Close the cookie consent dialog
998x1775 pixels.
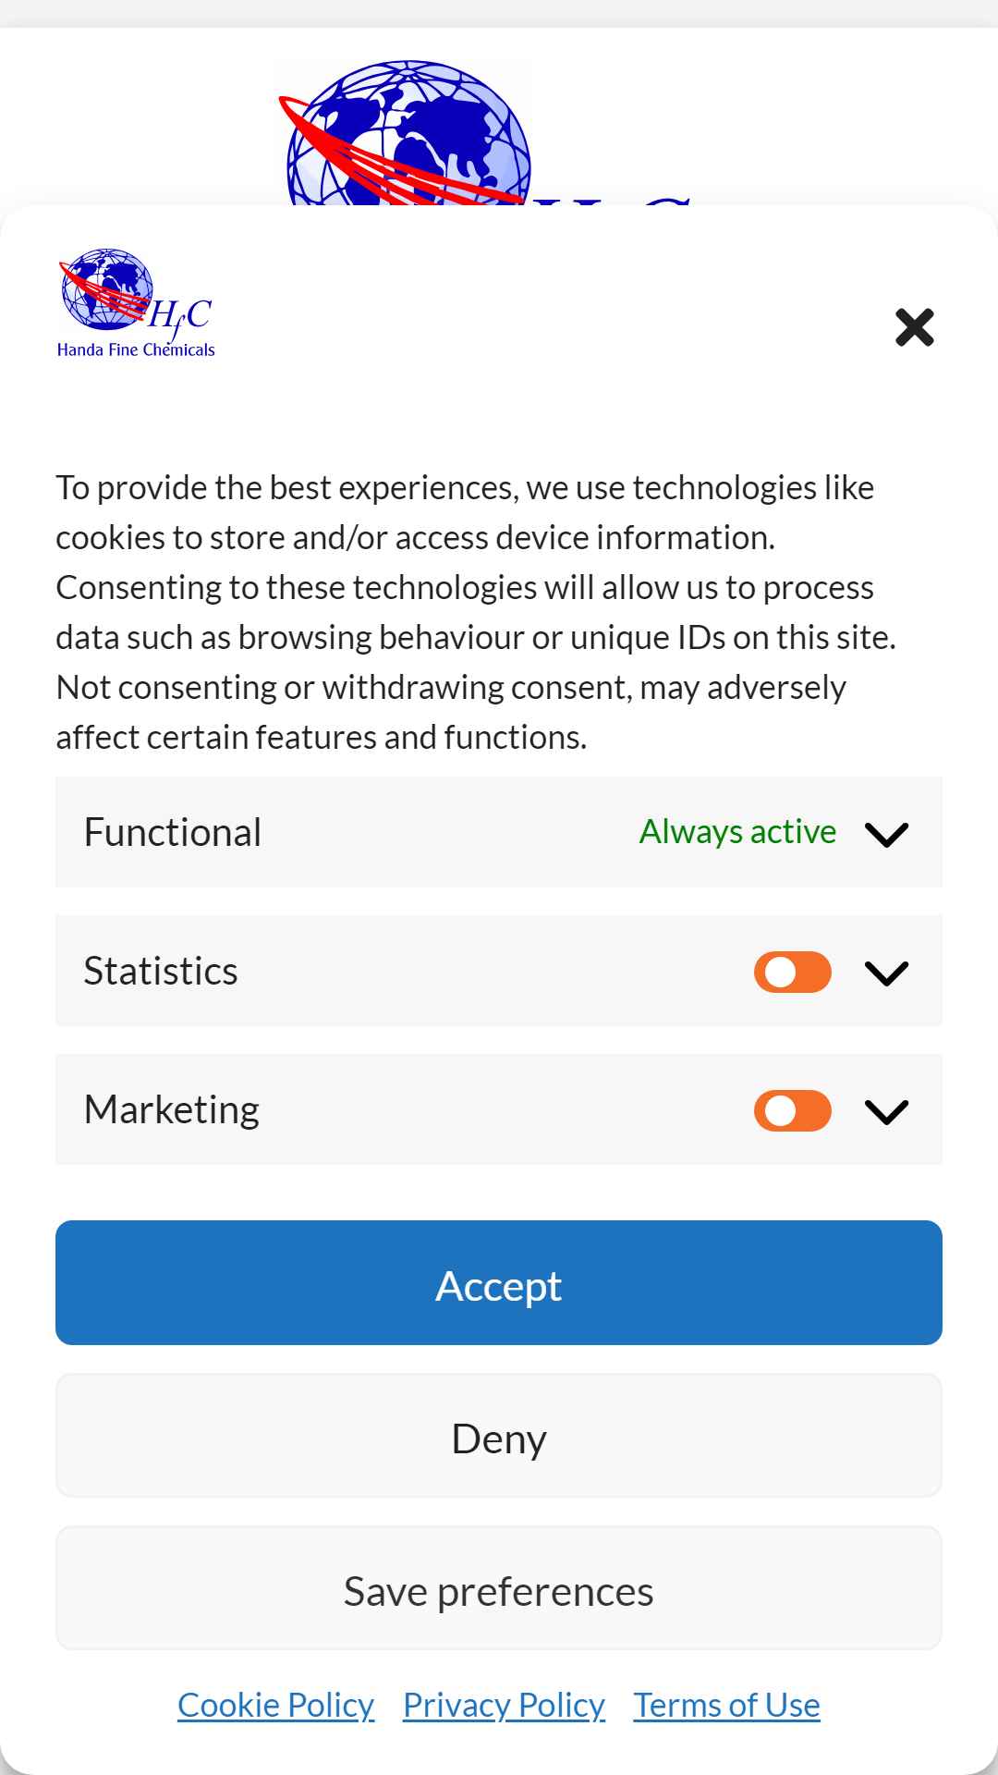(915, 327)
